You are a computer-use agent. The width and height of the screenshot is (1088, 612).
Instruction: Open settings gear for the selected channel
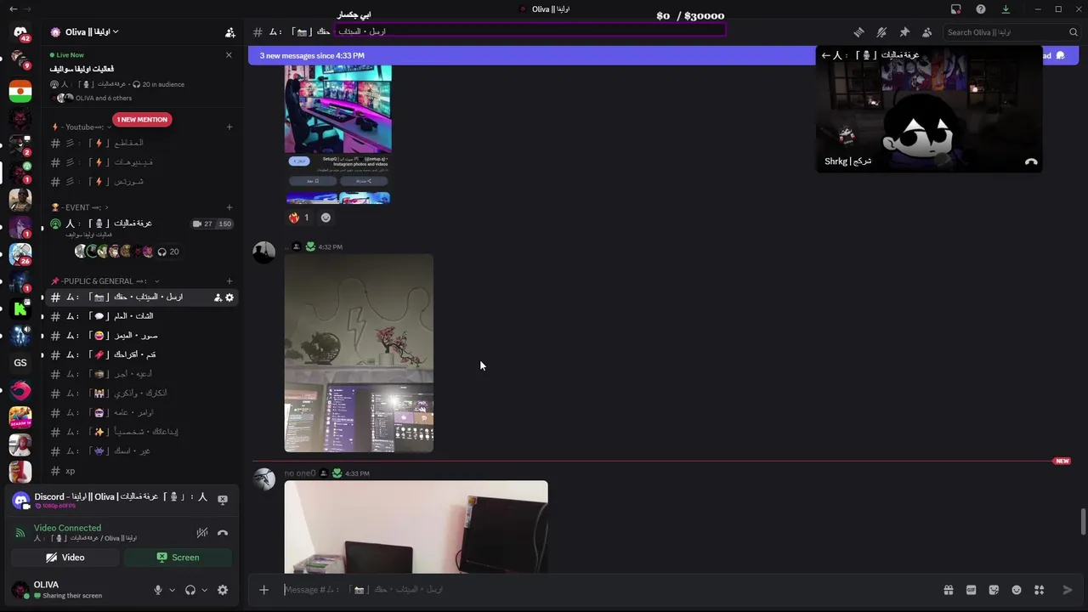(229, 297)
